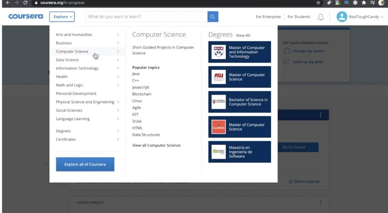Click the Go To Course button

point(294,147)
